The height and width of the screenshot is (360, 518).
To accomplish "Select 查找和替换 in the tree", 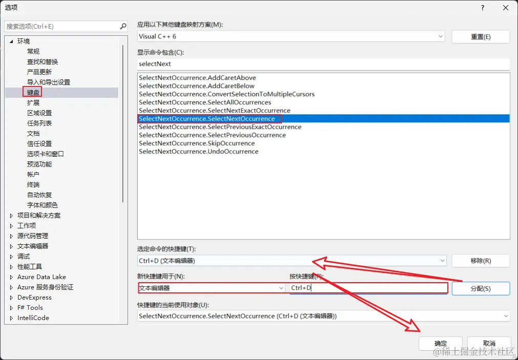I will coord(42,62).
